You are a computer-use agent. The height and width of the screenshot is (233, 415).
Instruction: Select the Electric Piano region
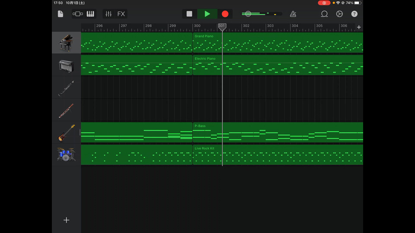click(x=278, y=65)
